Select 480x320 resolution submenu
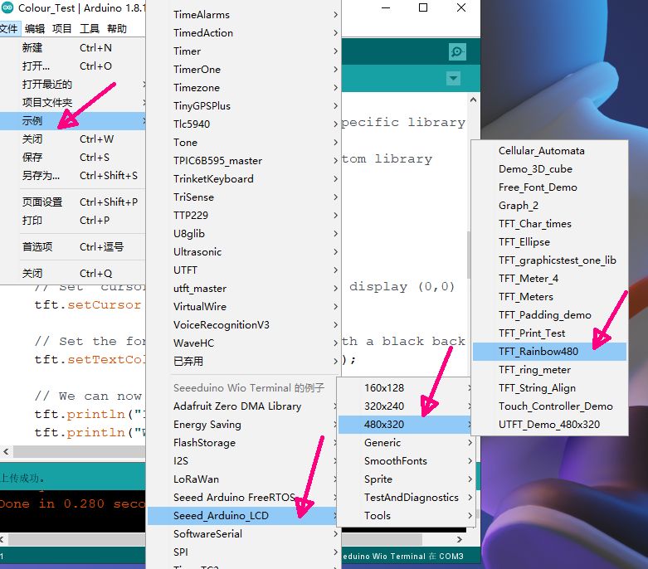This screenshot has height=569, width=648. click(406, 425)
